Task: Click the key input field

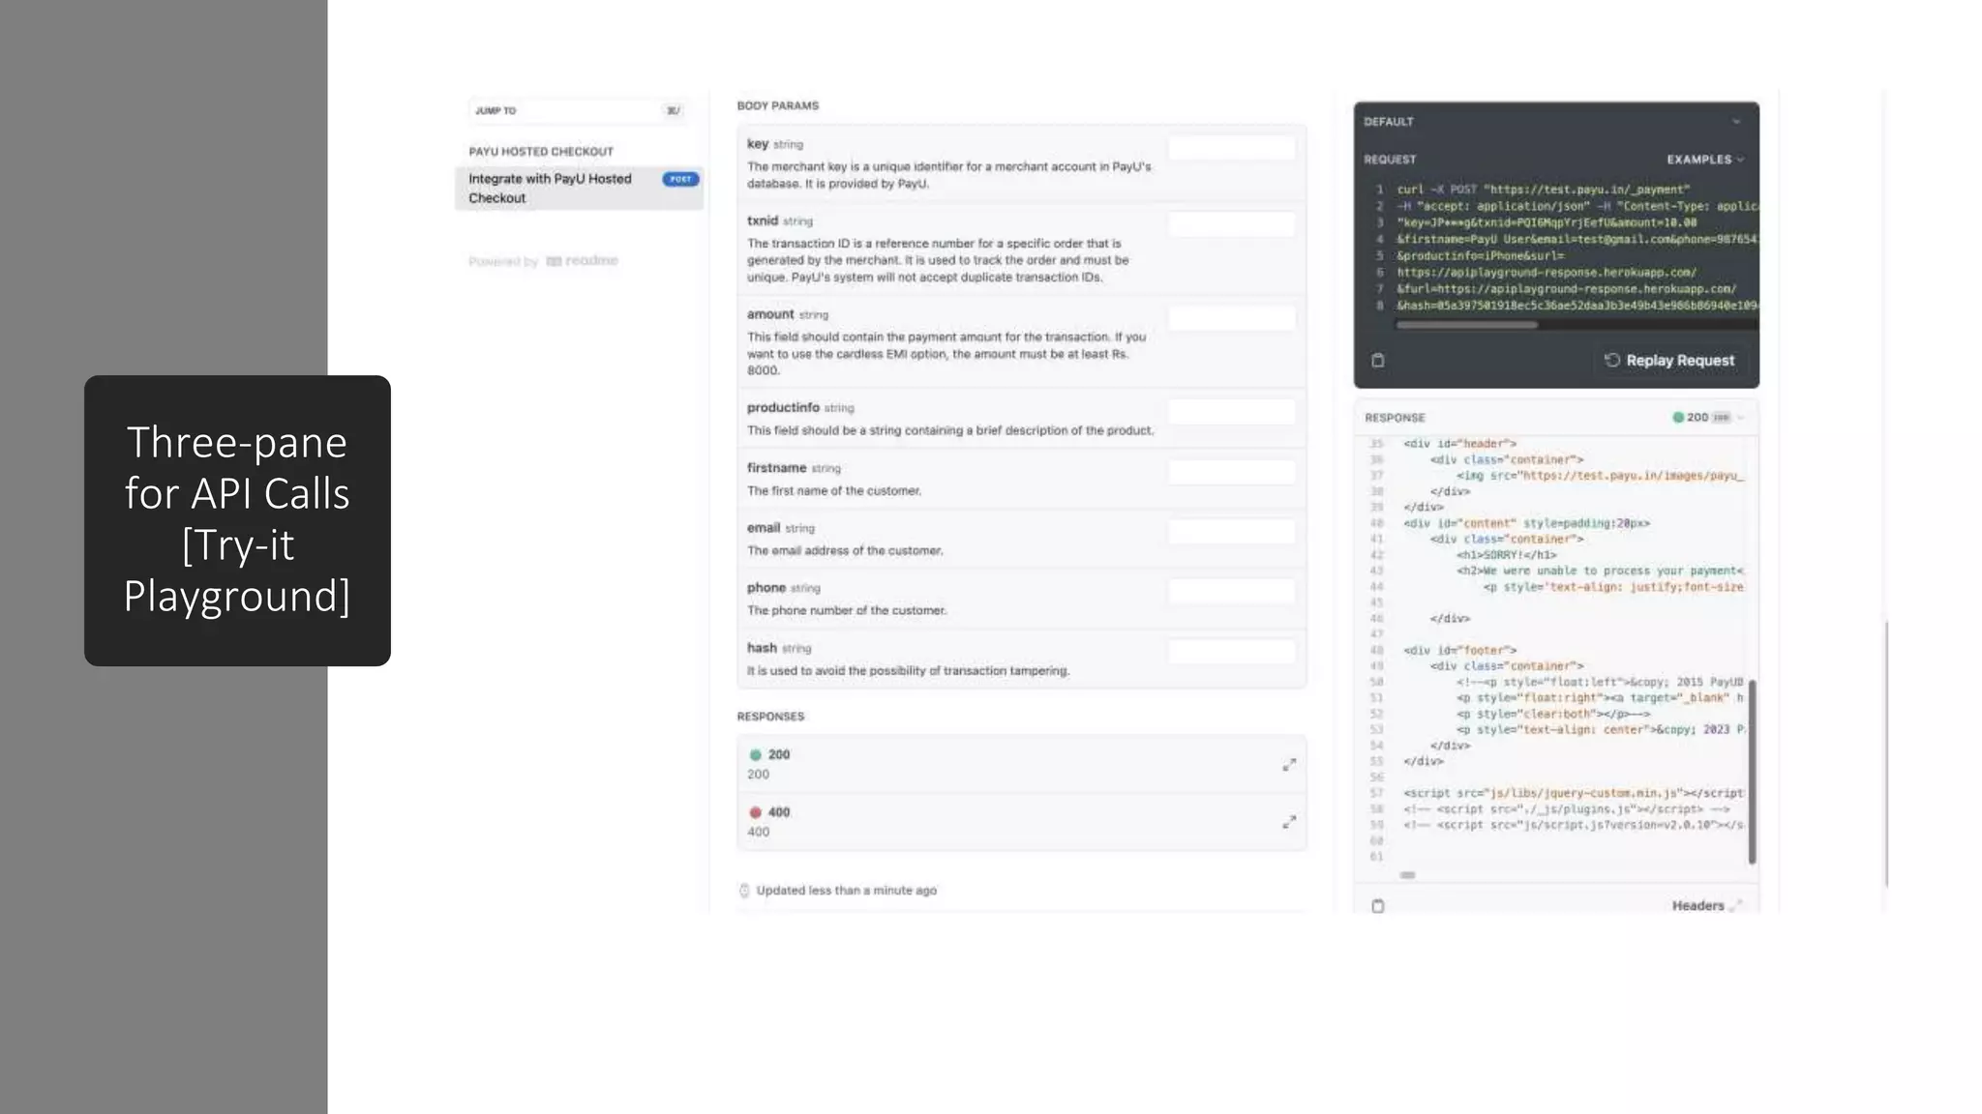Action: point(1231,148)
